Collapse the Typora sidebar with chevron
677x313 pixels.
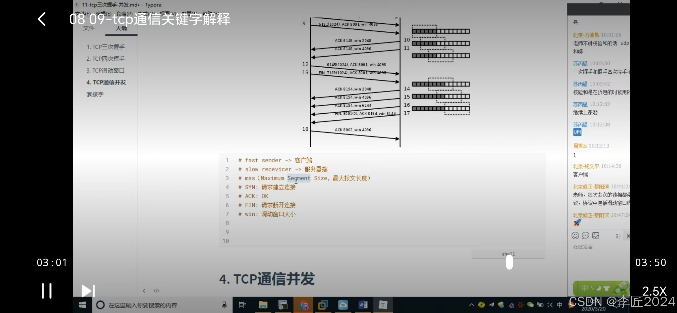[x=144, y=291]
